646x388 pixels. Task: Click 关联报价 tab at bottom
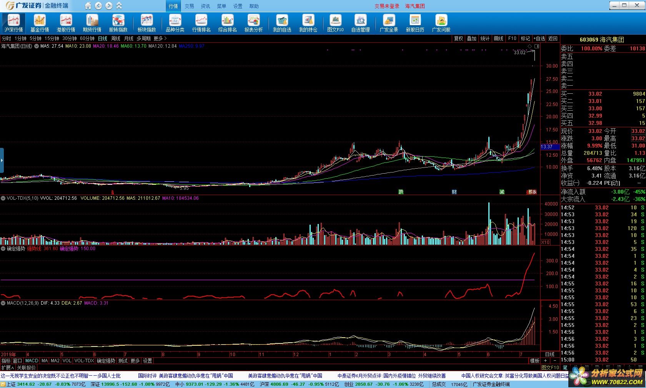click(26, 368)
